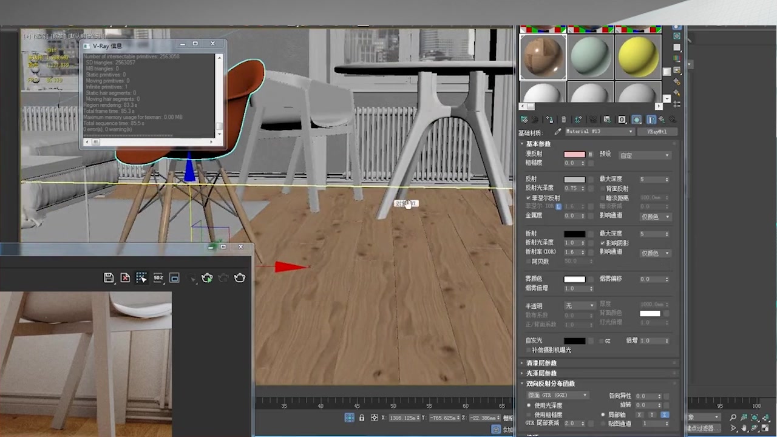Screen dimensions: 777x437
Task: Select the yellow material sample slot
Action: coord(637,56)
